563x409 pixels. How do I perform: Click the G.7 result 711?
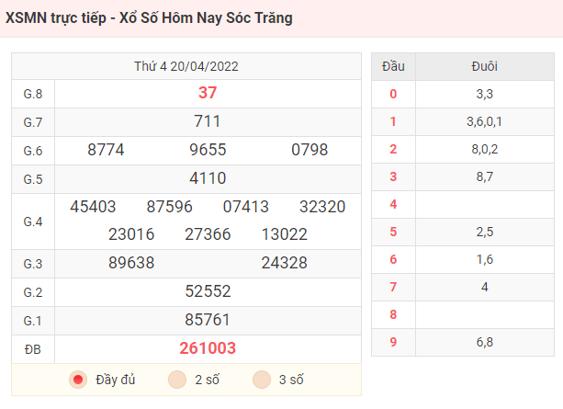(x=208, y=121)
